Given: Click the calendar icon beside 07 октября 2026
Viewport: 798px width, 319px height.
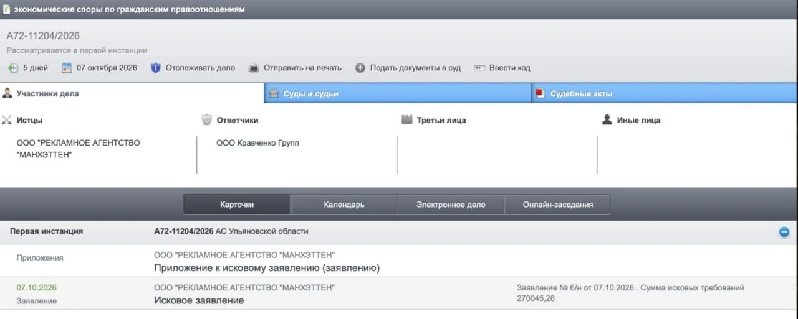Looking at the screenshot, I should coord(67,68).
